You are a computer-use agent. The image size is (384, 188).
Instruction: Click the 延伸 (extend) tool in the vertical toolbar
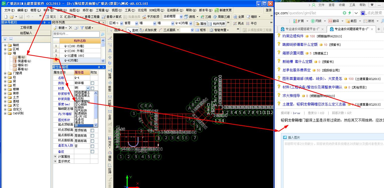click(110, 74)
